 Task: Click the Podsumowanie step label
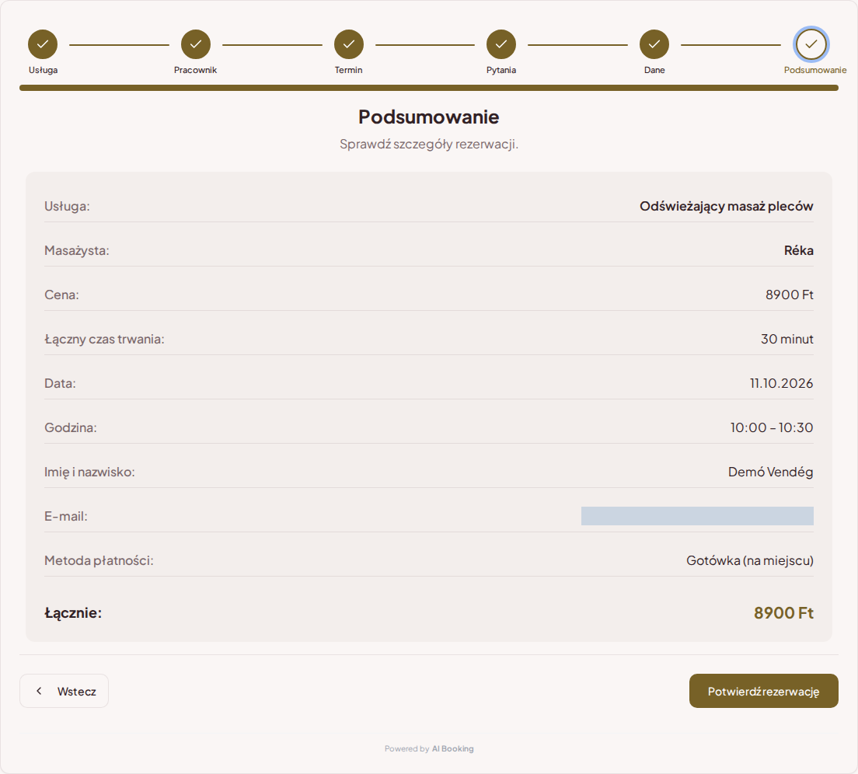coord(814,70)
